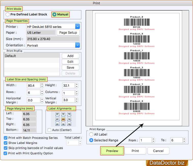This screenshot has width=193, height=166.
Task: Click the Preview button
Action: click(112, 151)
